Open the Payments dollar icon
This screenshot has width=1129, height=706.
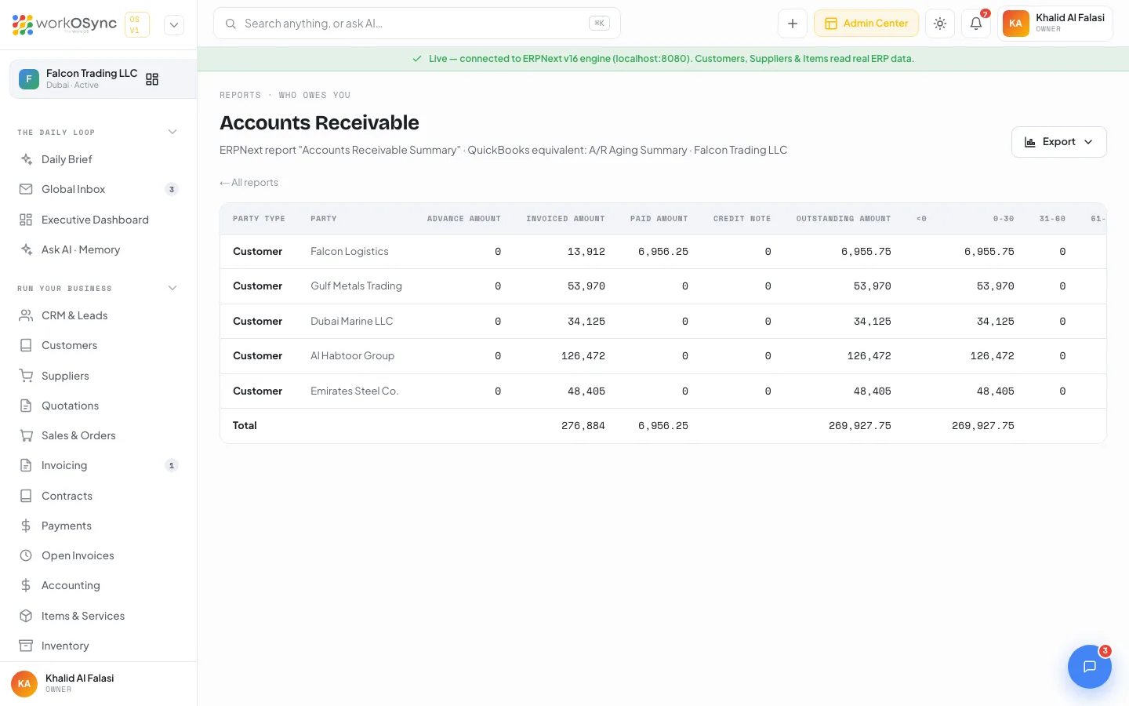pyautogui.click(x=26, y=526)
